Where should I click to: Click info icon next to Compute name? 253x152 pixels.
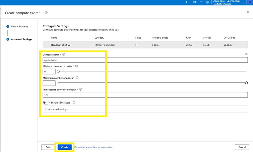pos(64,55)
